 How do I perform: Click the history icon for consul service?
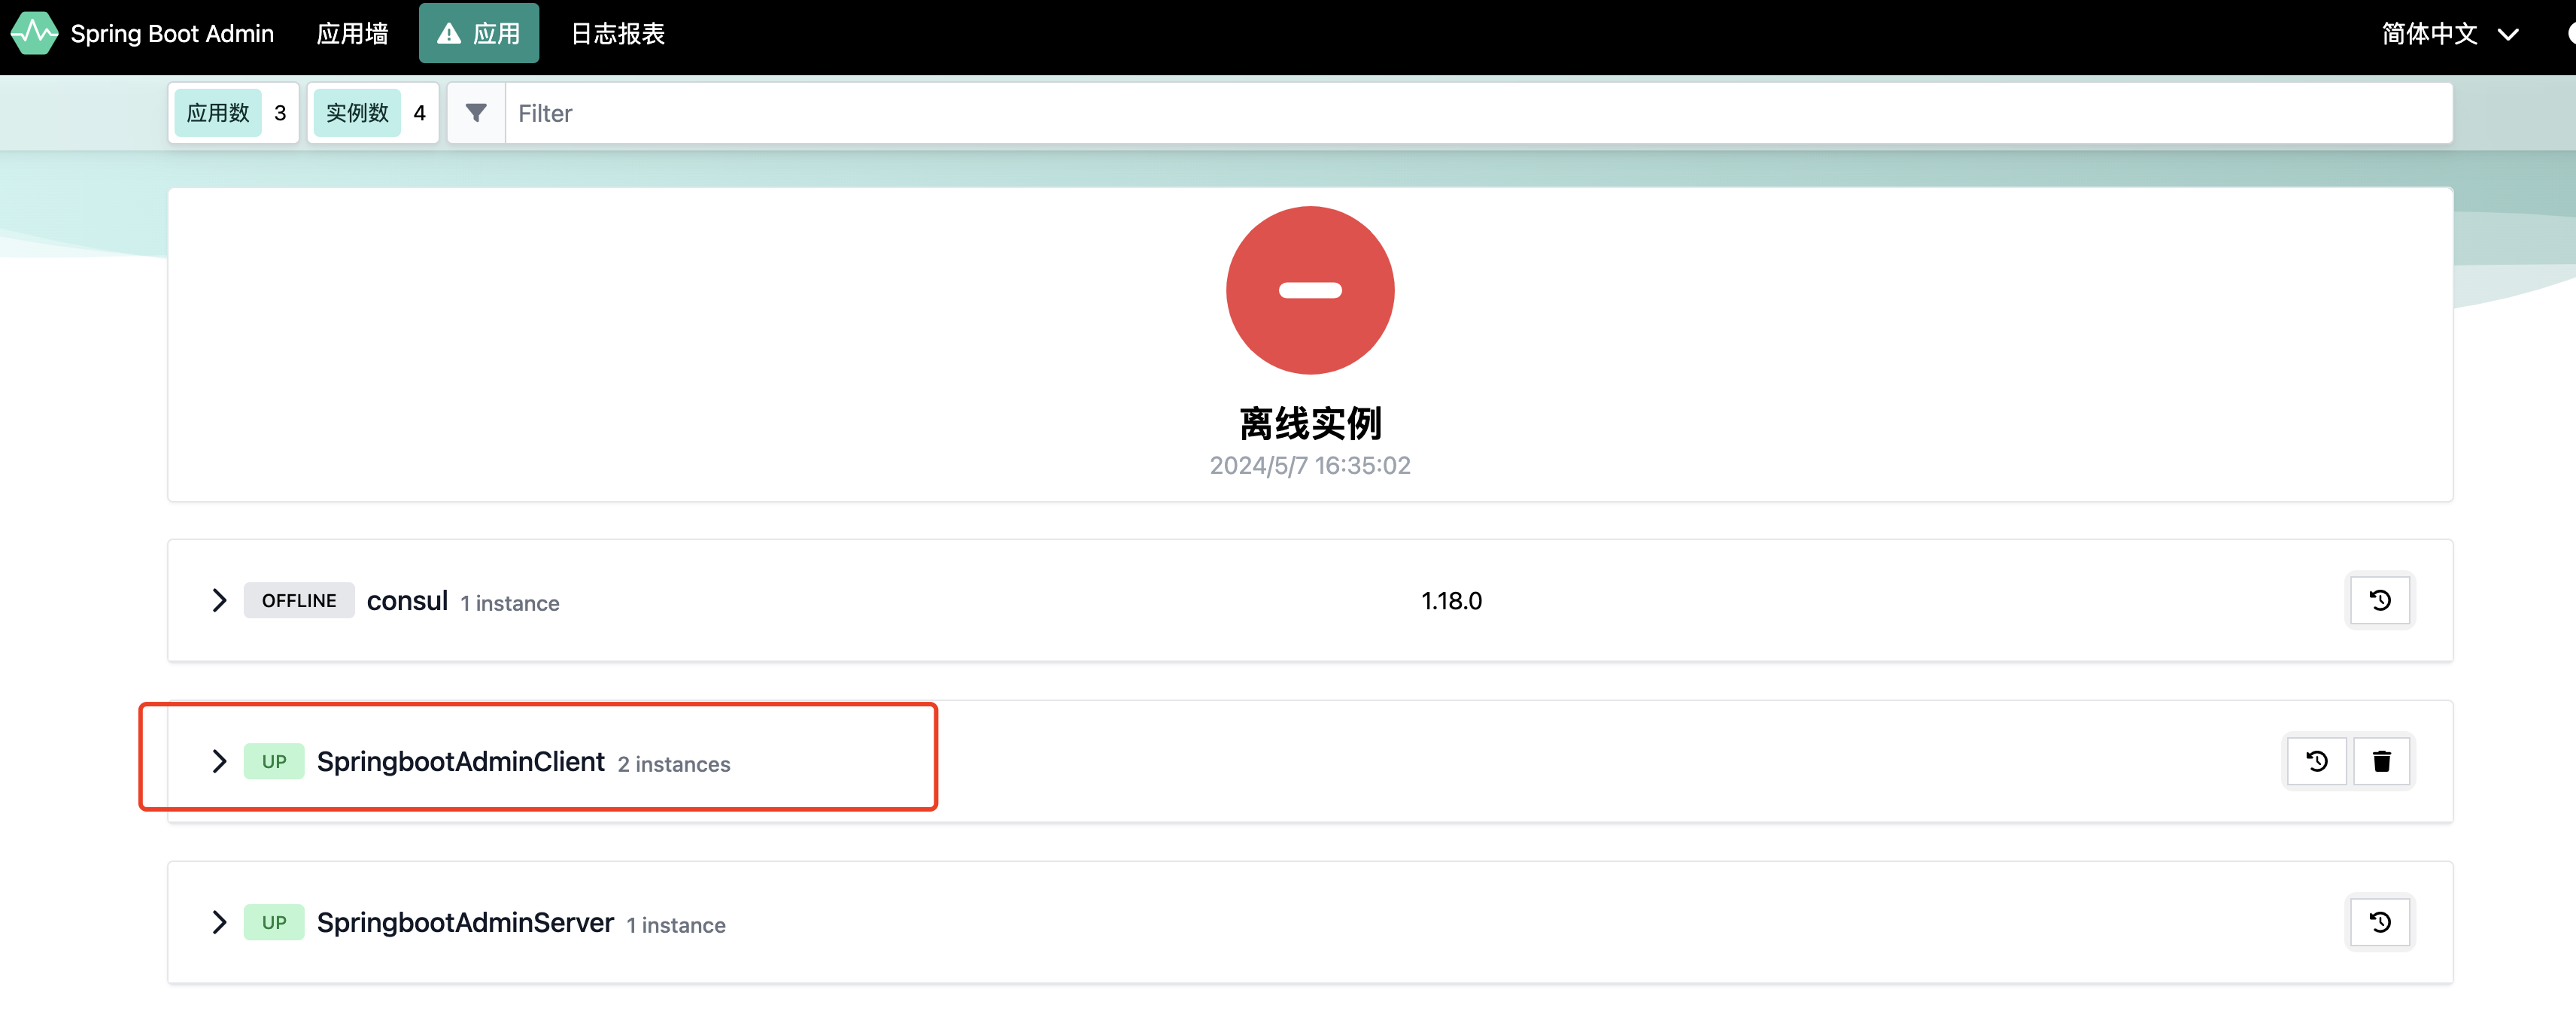tap(2382, 600)
